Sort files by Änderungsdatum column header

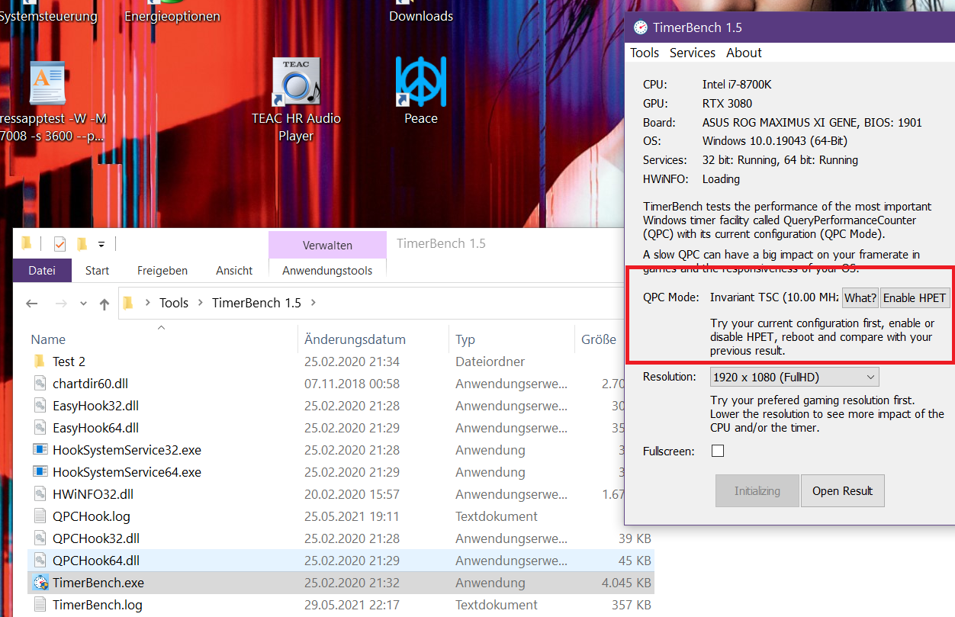pos(355,339)
